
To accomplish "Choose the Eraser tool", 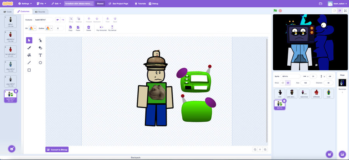I will [x=40, y=48].
